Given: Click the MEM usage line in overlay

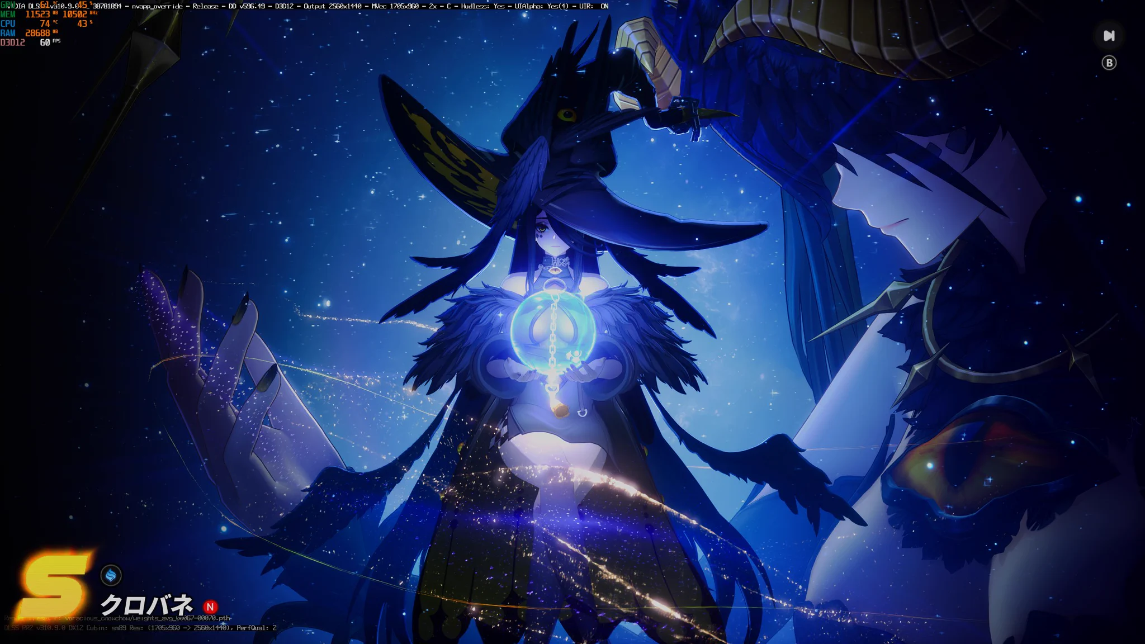Looking at the screenshot, I should click(49, 14).
